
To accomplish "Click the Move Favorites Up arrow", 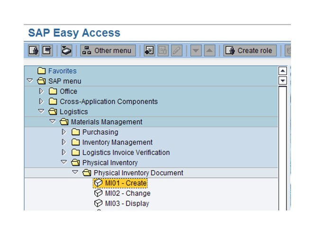I will pos(209,51).
